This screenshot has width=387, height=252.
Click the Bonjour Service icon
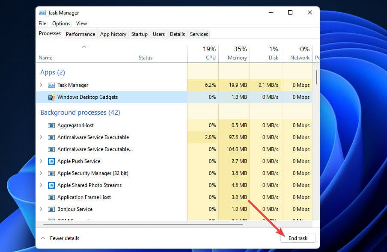click(x=51, y=209)
